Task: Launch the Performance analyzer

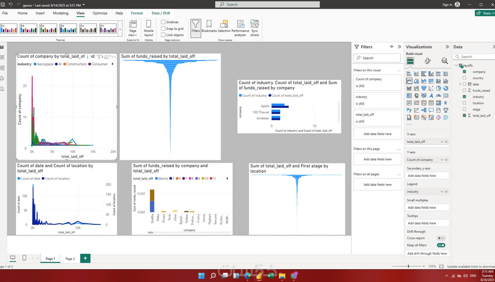Action: pos(240,28)
